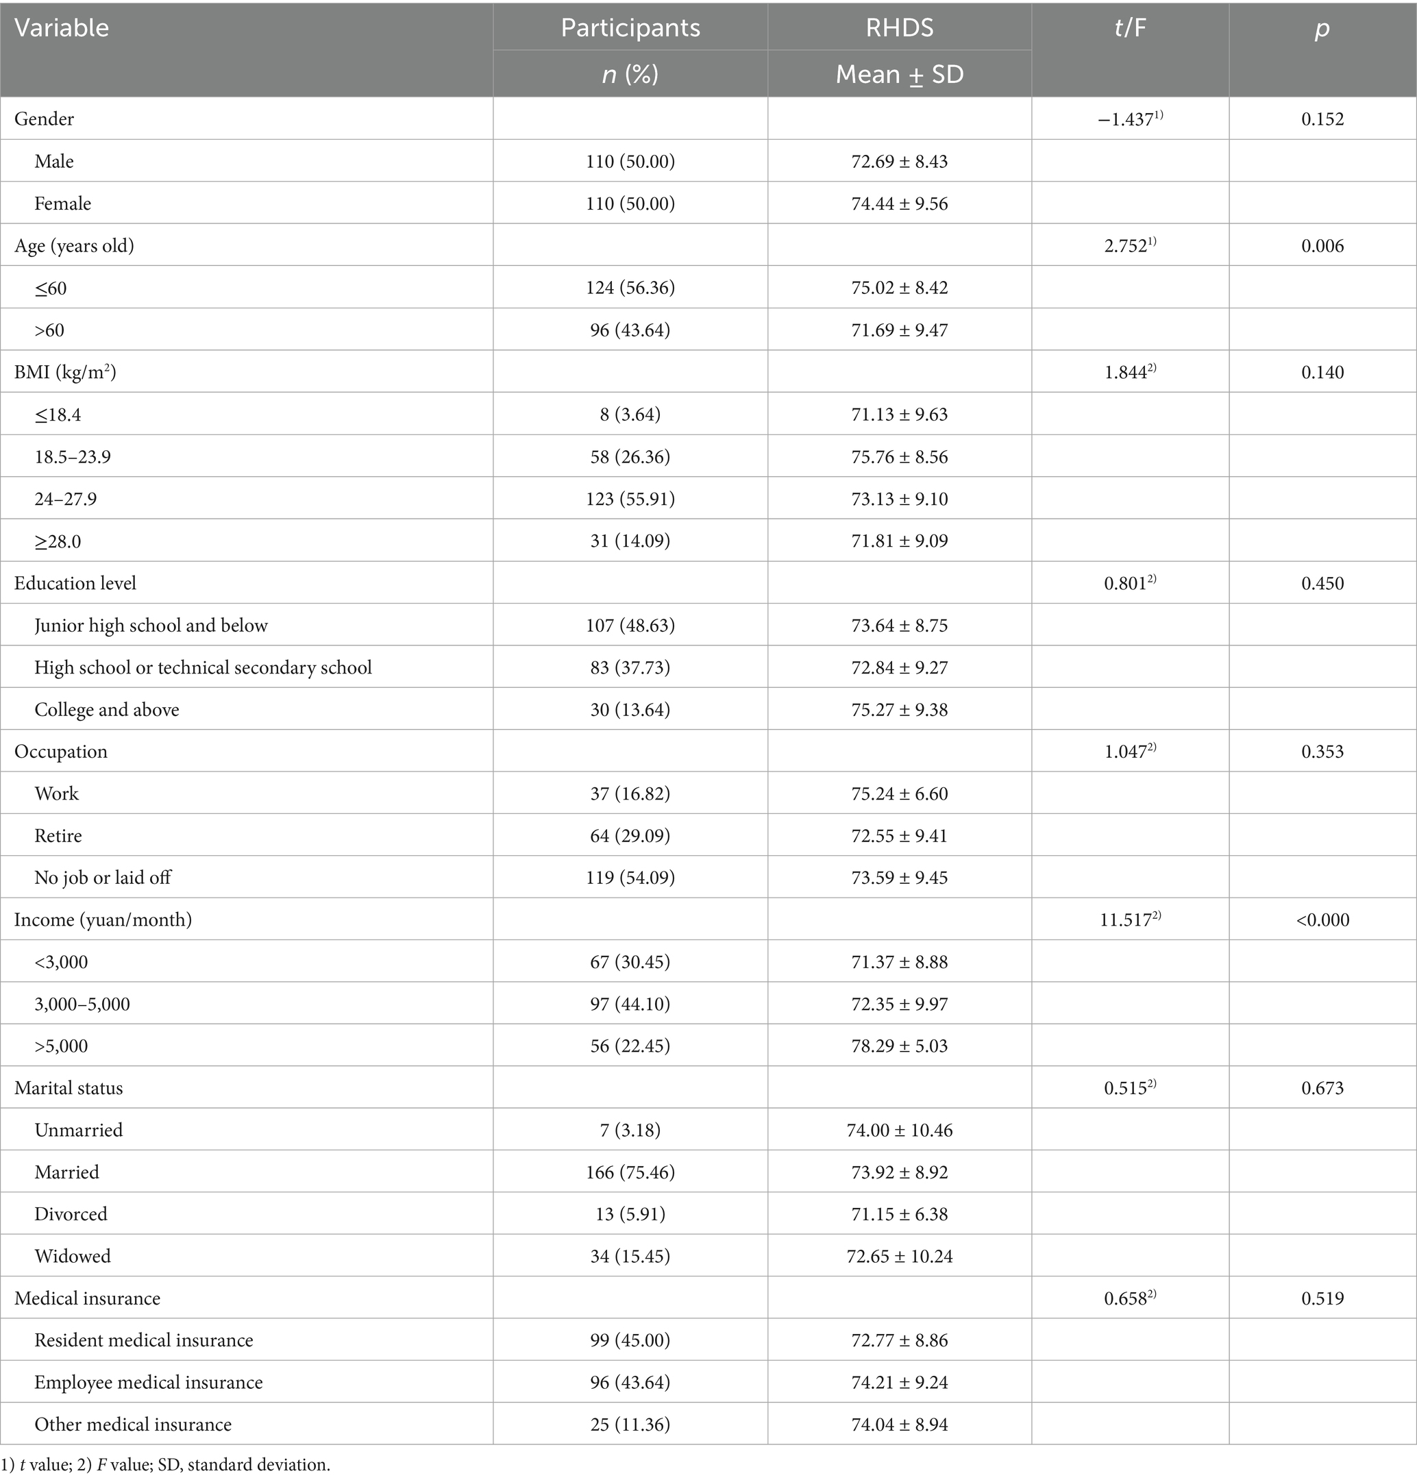This screenshot has height=1480, width=1417.
Task: Click the Income (yuan/month) row label
Action: tap(103, 920)
